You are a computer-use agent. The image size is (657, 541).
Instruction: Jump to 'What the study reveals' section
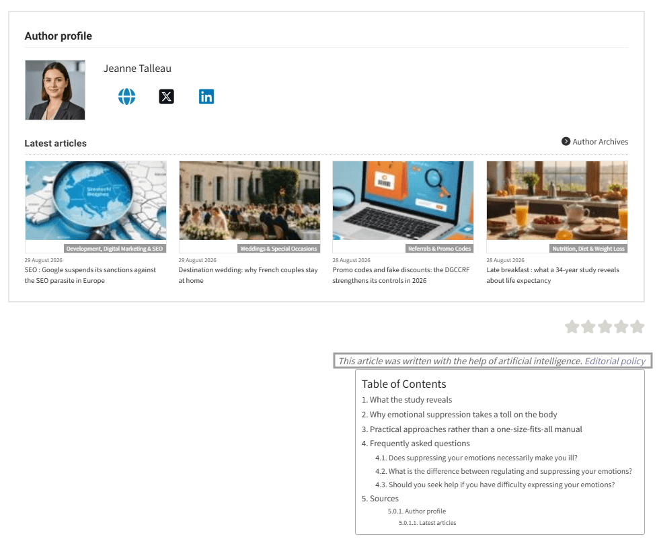(407, 400)
